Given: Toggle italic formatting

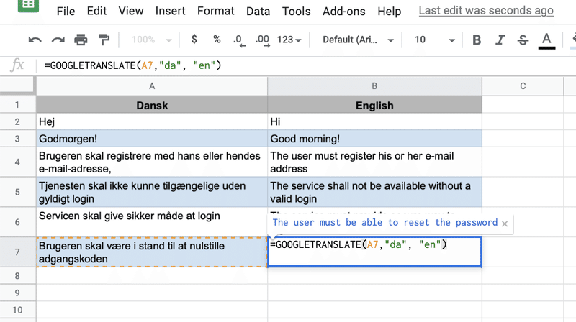Looking at the screenshot, I should pyautogui.click(x=500, y=40).
